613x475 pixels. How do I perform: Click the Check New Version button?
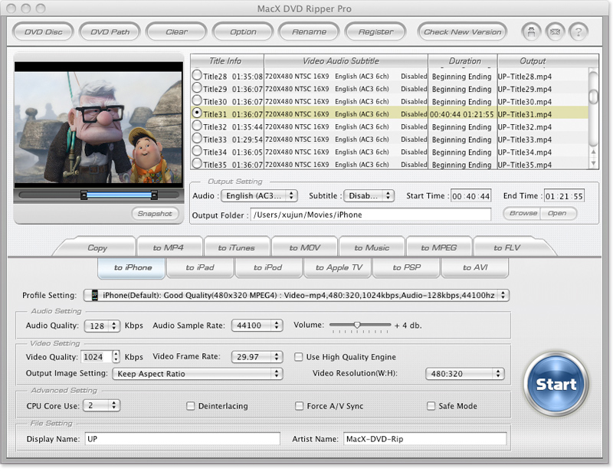click(462, 32)
